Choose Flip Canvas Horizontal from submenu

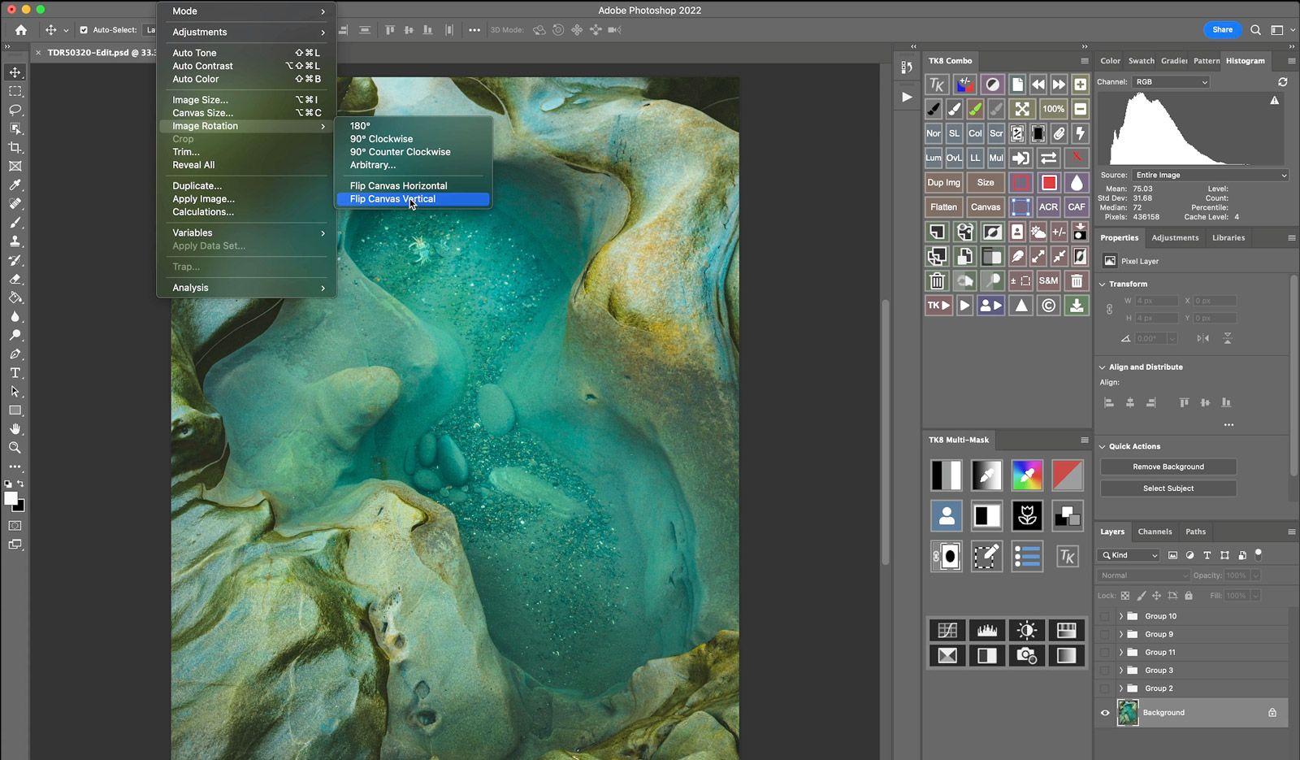398,186
